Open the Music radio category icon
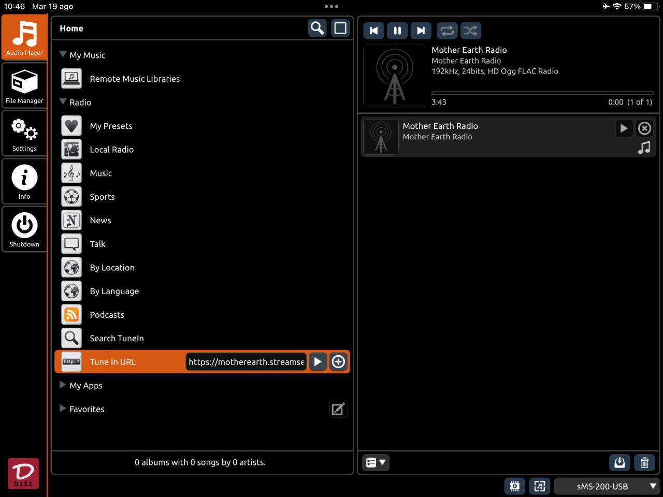663x497 pixels. (71, 173)
